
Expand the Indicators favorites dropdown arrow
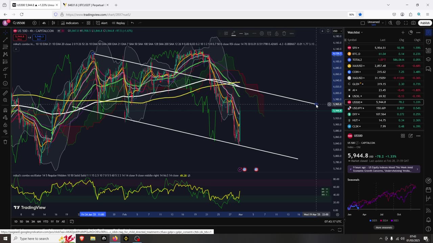(x=83, y=23)
